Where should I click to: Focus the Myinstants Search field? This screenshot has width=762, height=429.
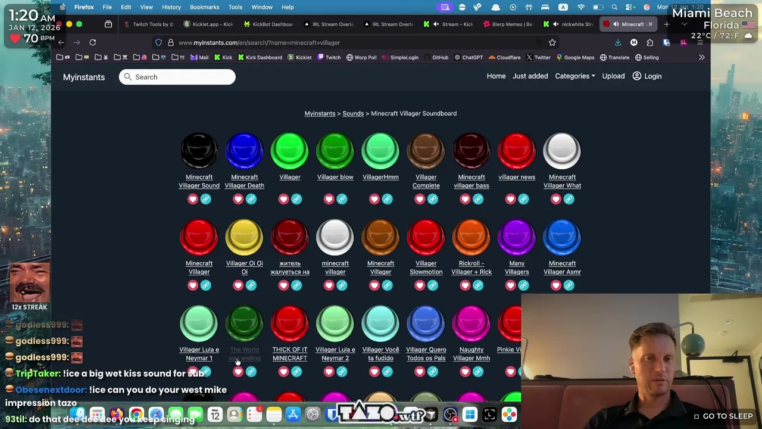point(177,77)
